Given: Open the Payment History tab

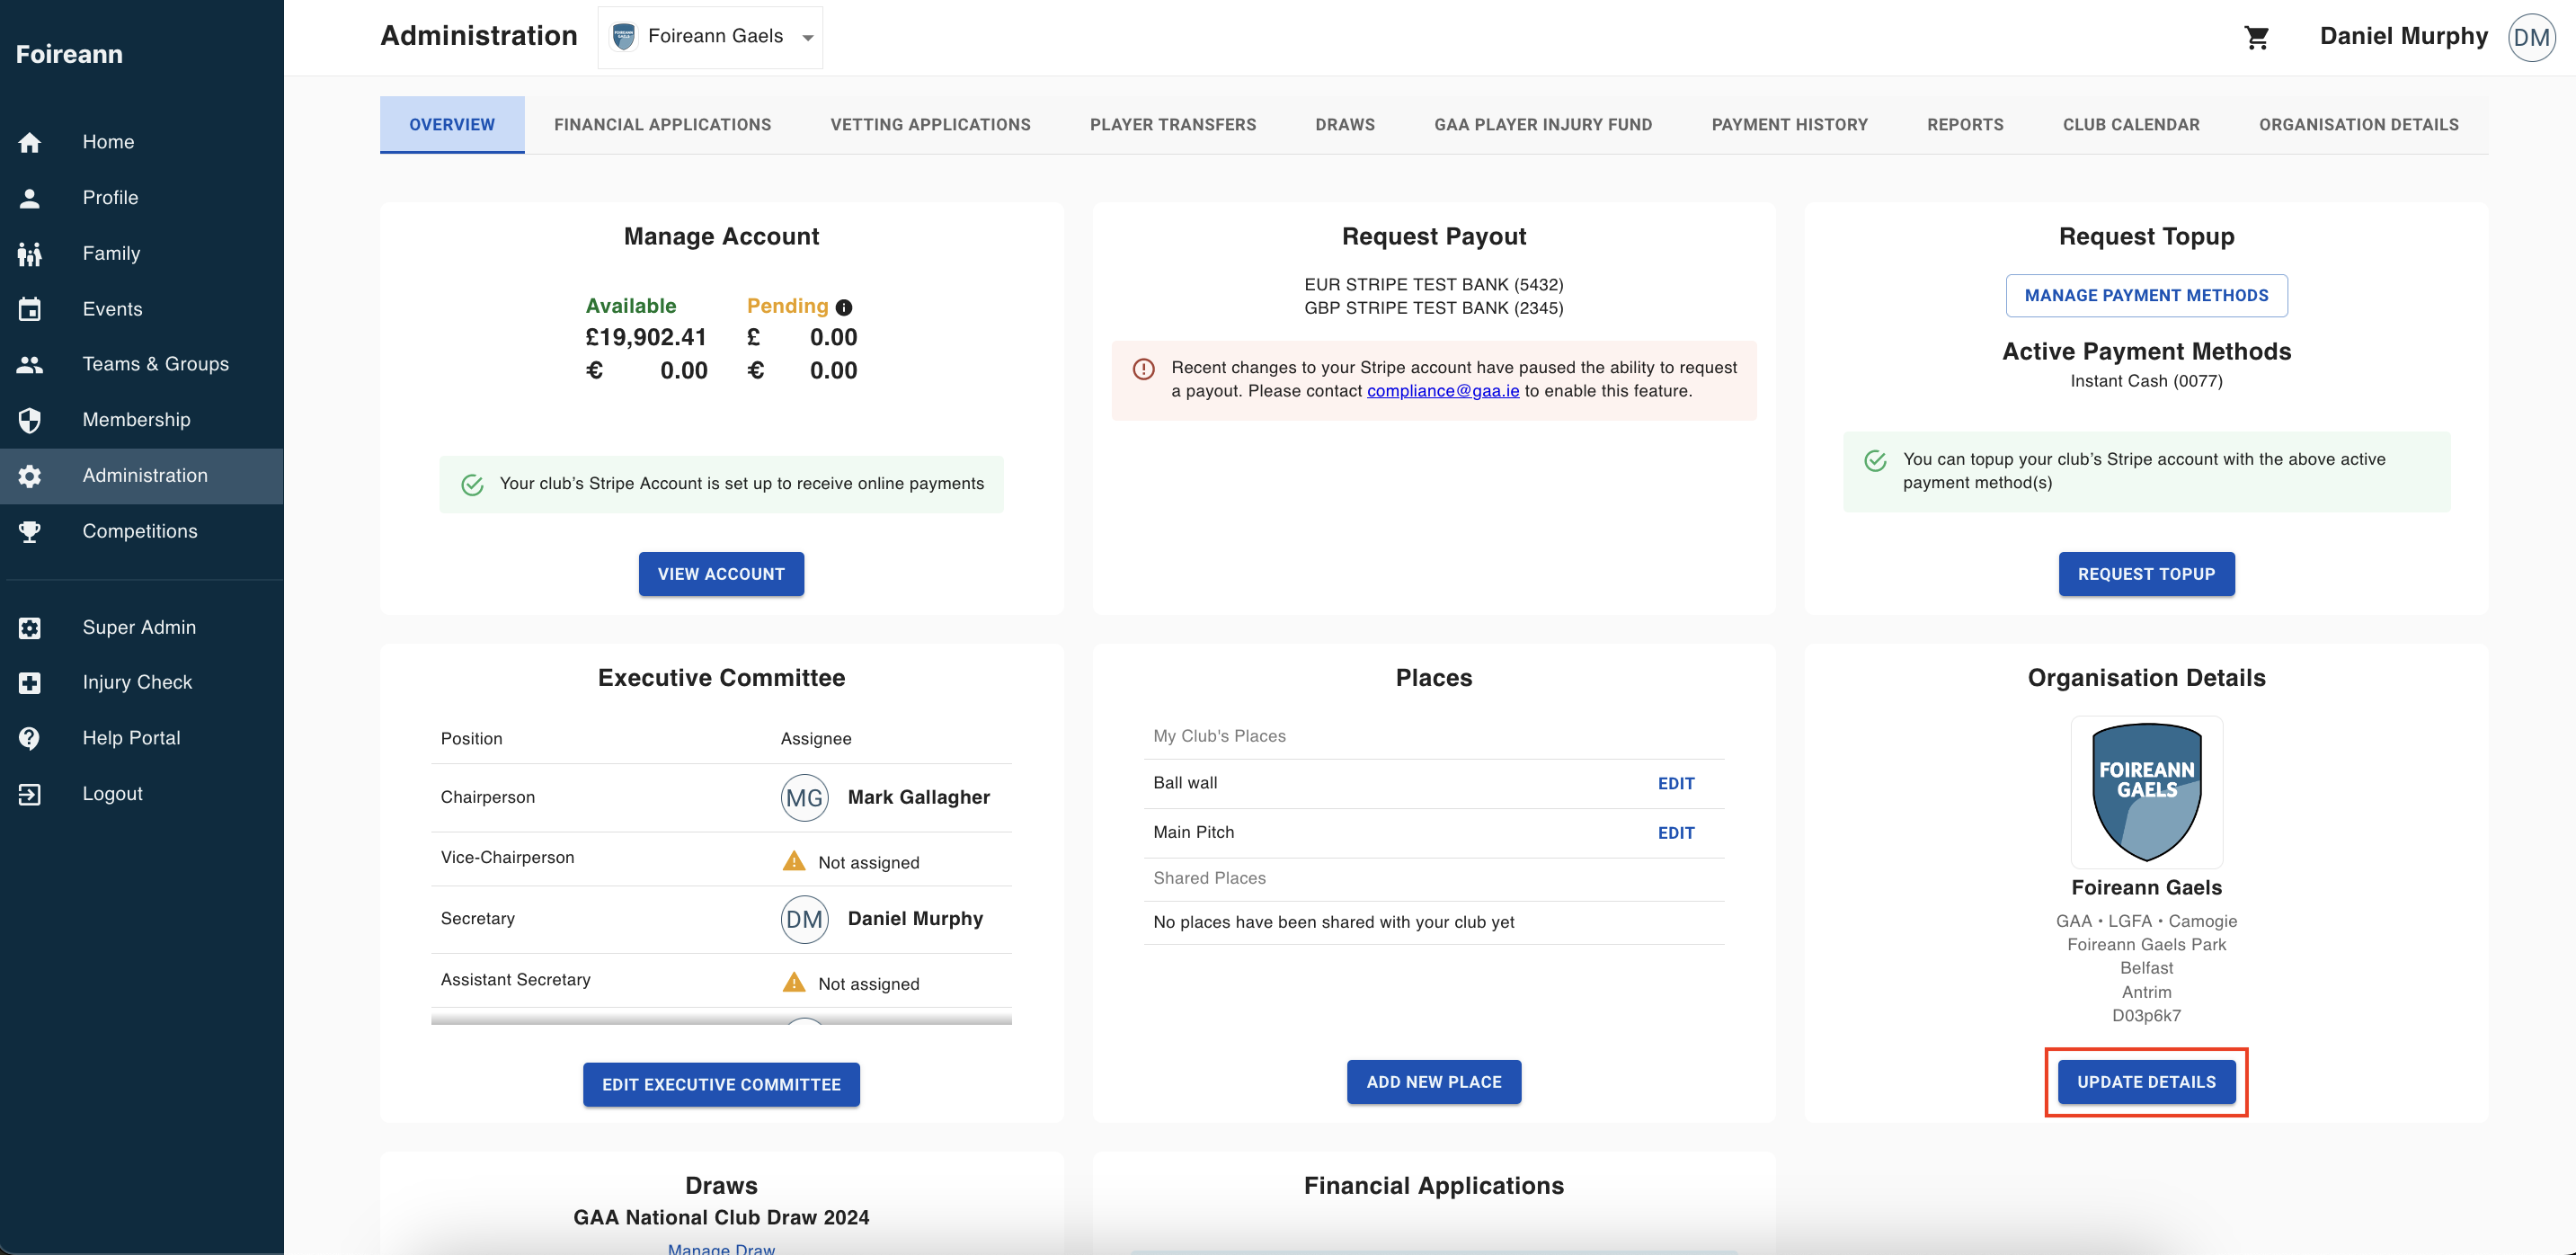Looking at the screenshot, I should click(1789, 125).
